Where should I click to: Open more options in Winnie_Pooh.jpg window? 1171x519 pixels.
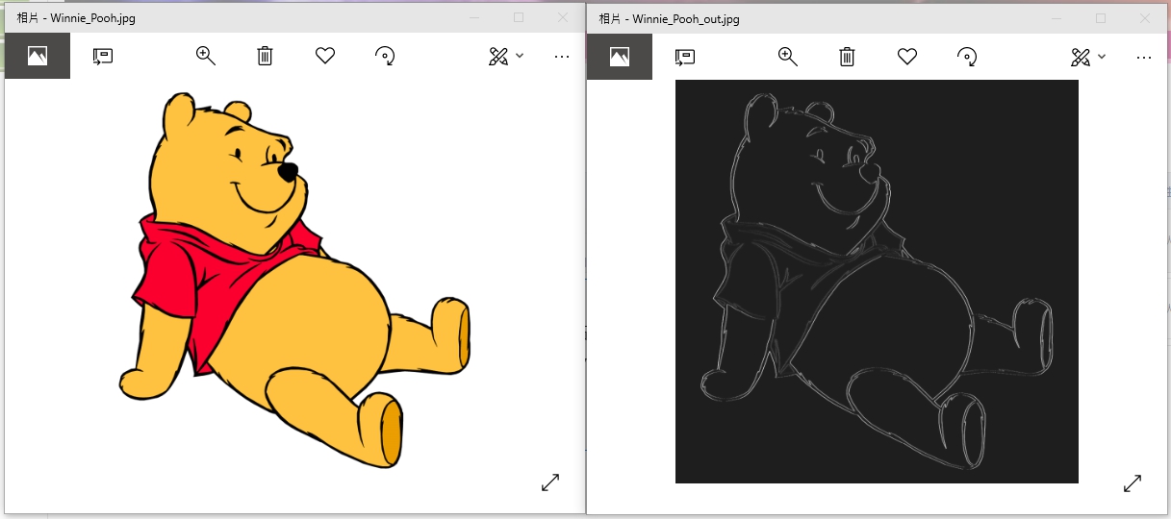tap(562, 57)
